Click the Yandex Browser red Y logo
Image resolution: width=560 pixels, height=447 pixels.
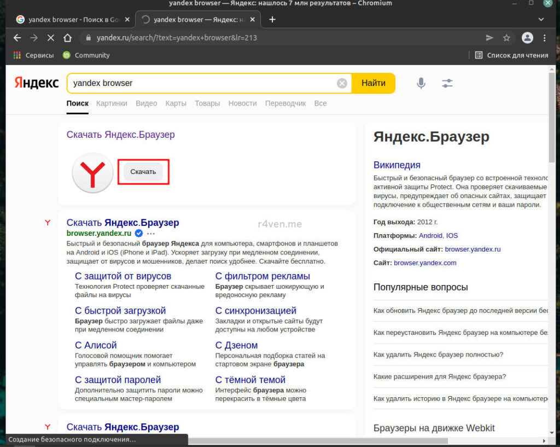tap(92, 173)
